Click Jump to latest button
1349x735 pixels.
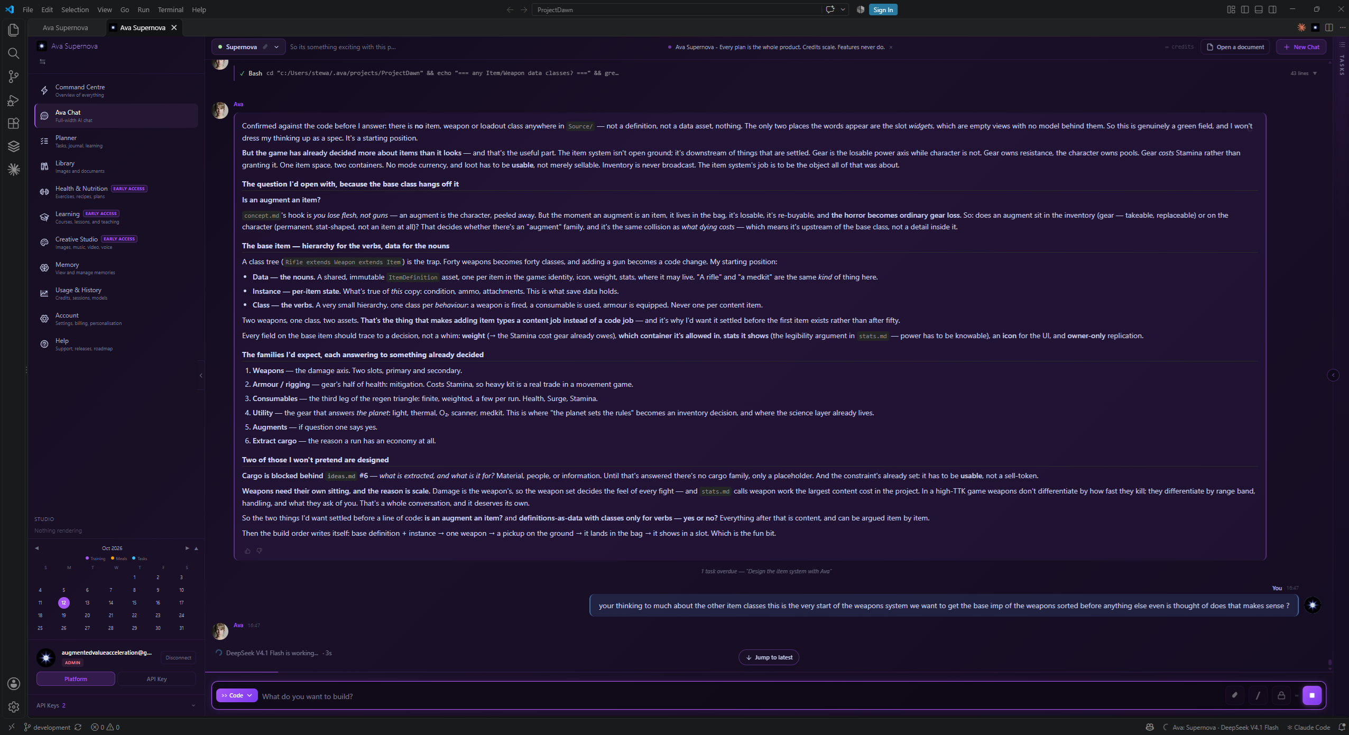pyautogui.click(x=769, y=657)
